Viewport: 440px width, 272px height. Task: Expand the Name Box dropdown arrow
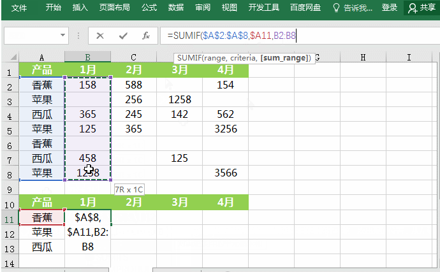(62, 35)
